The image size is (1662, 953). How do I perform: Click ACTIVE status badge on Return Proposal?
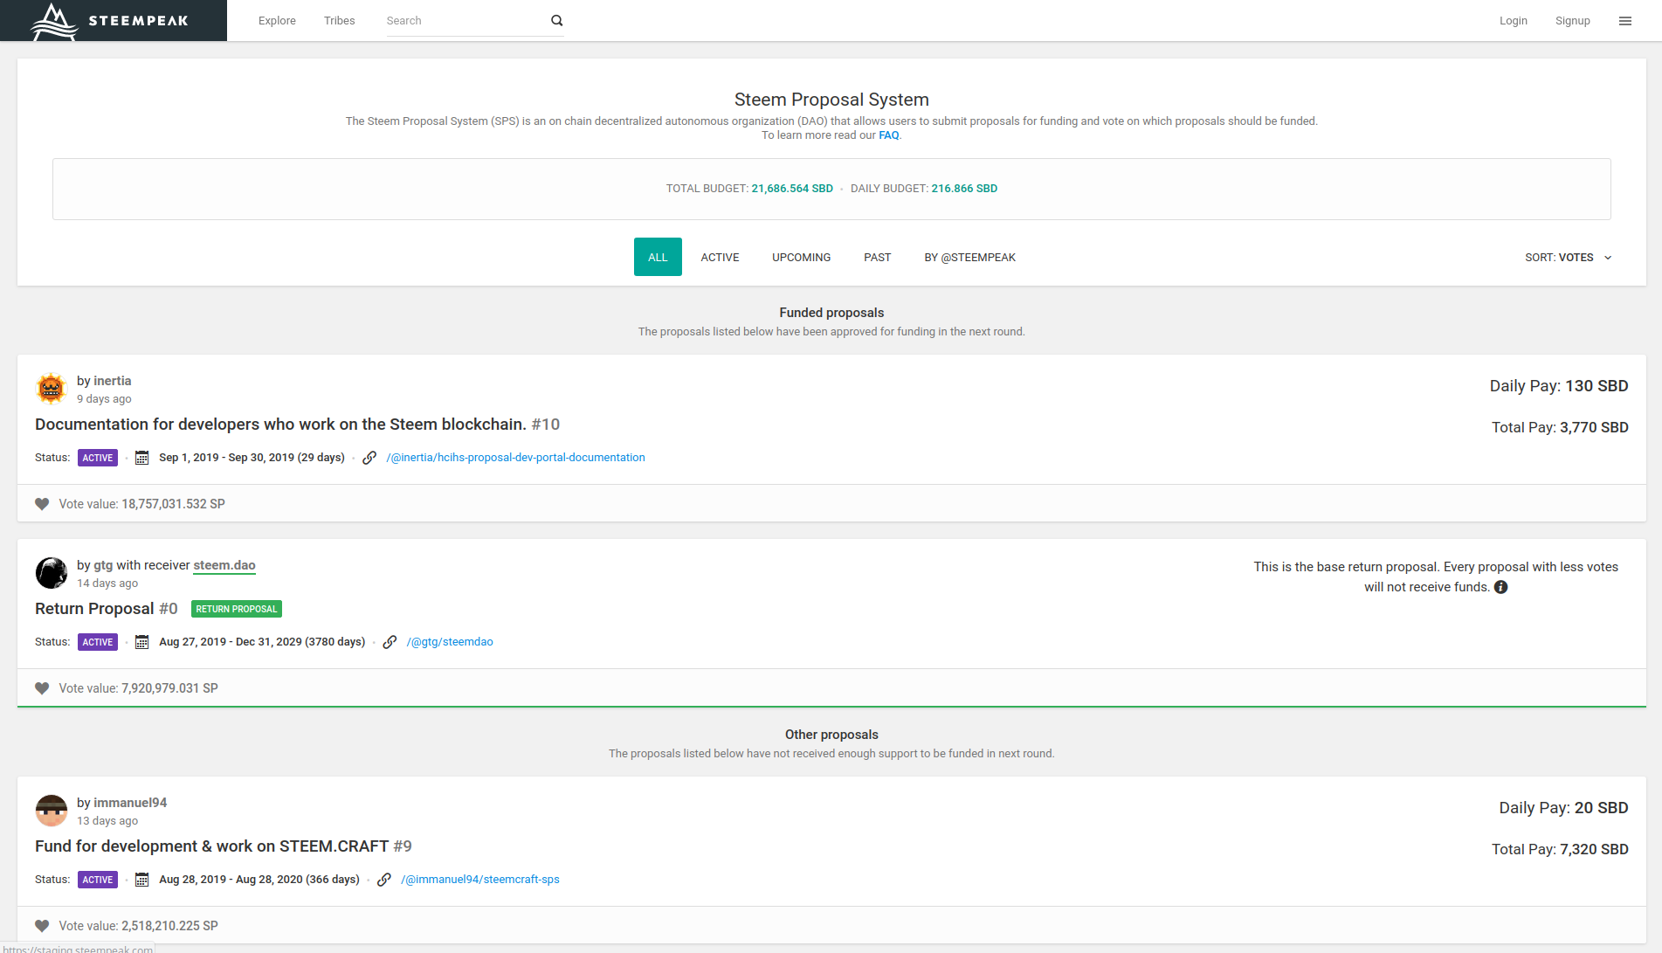(x=98, y=642)
